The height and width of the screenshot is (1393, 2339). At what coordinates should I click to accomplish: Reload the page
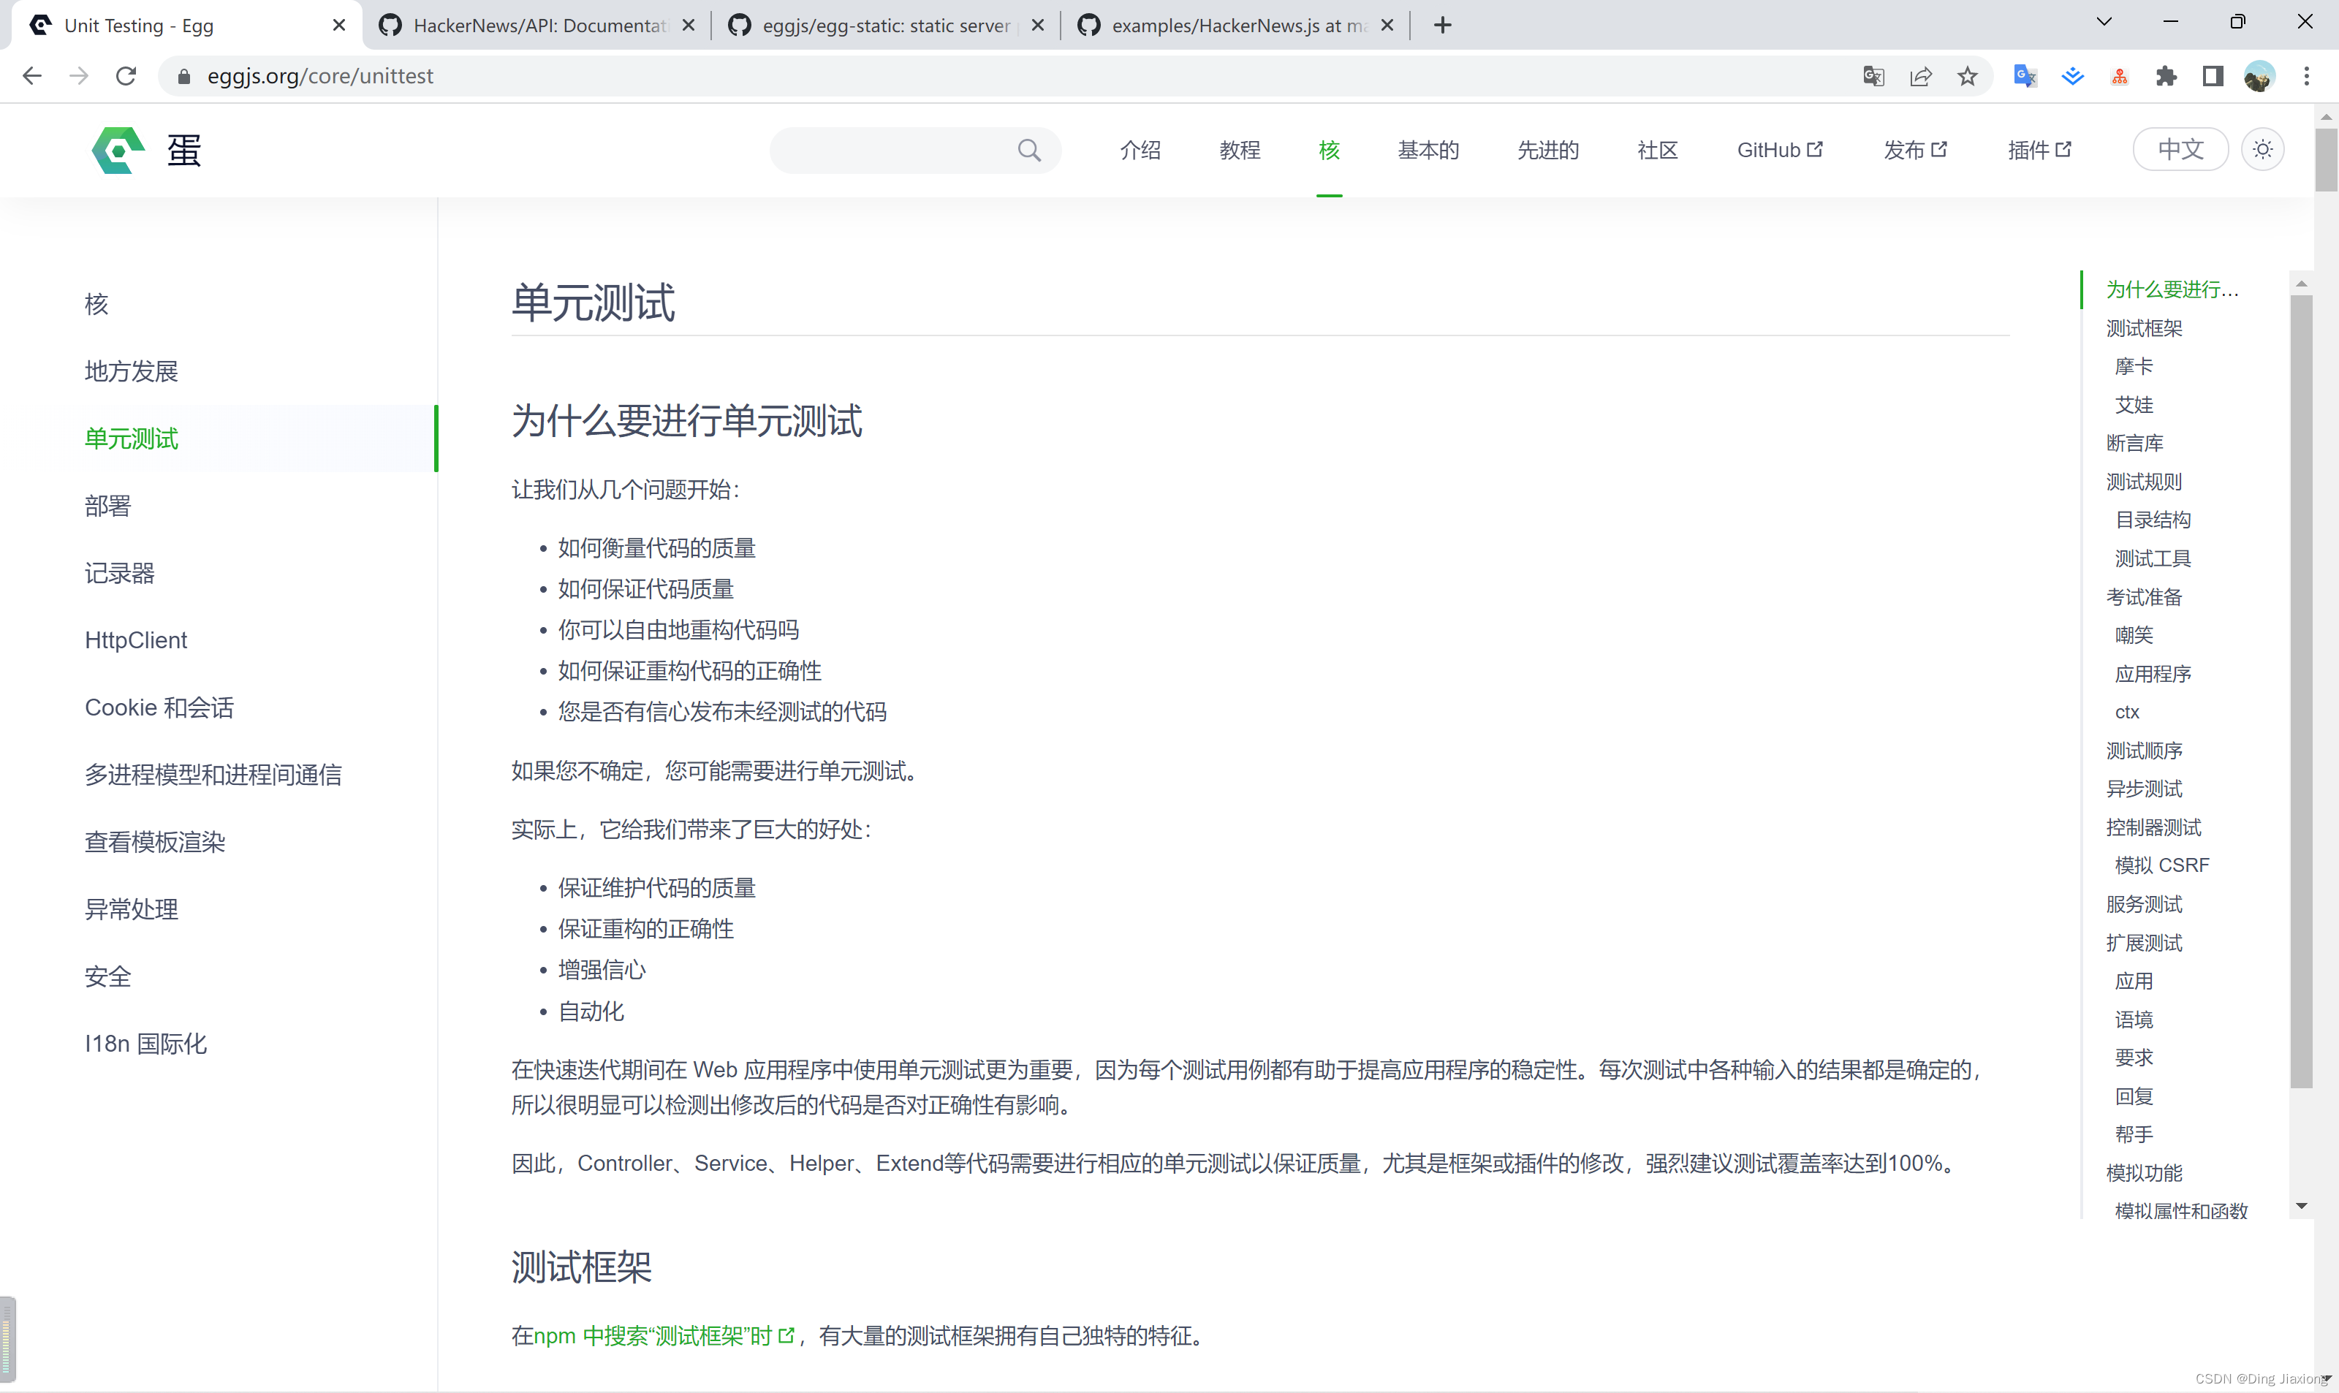pyautogui.click(x=126, y=76)
